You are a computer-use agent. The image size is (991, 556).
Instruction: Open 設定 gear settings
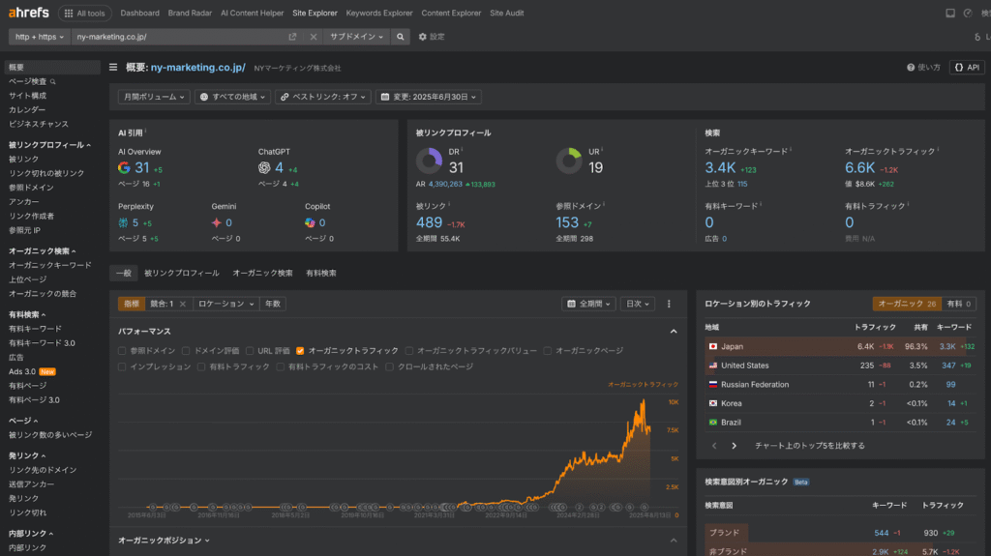click(x=432, y=37)
